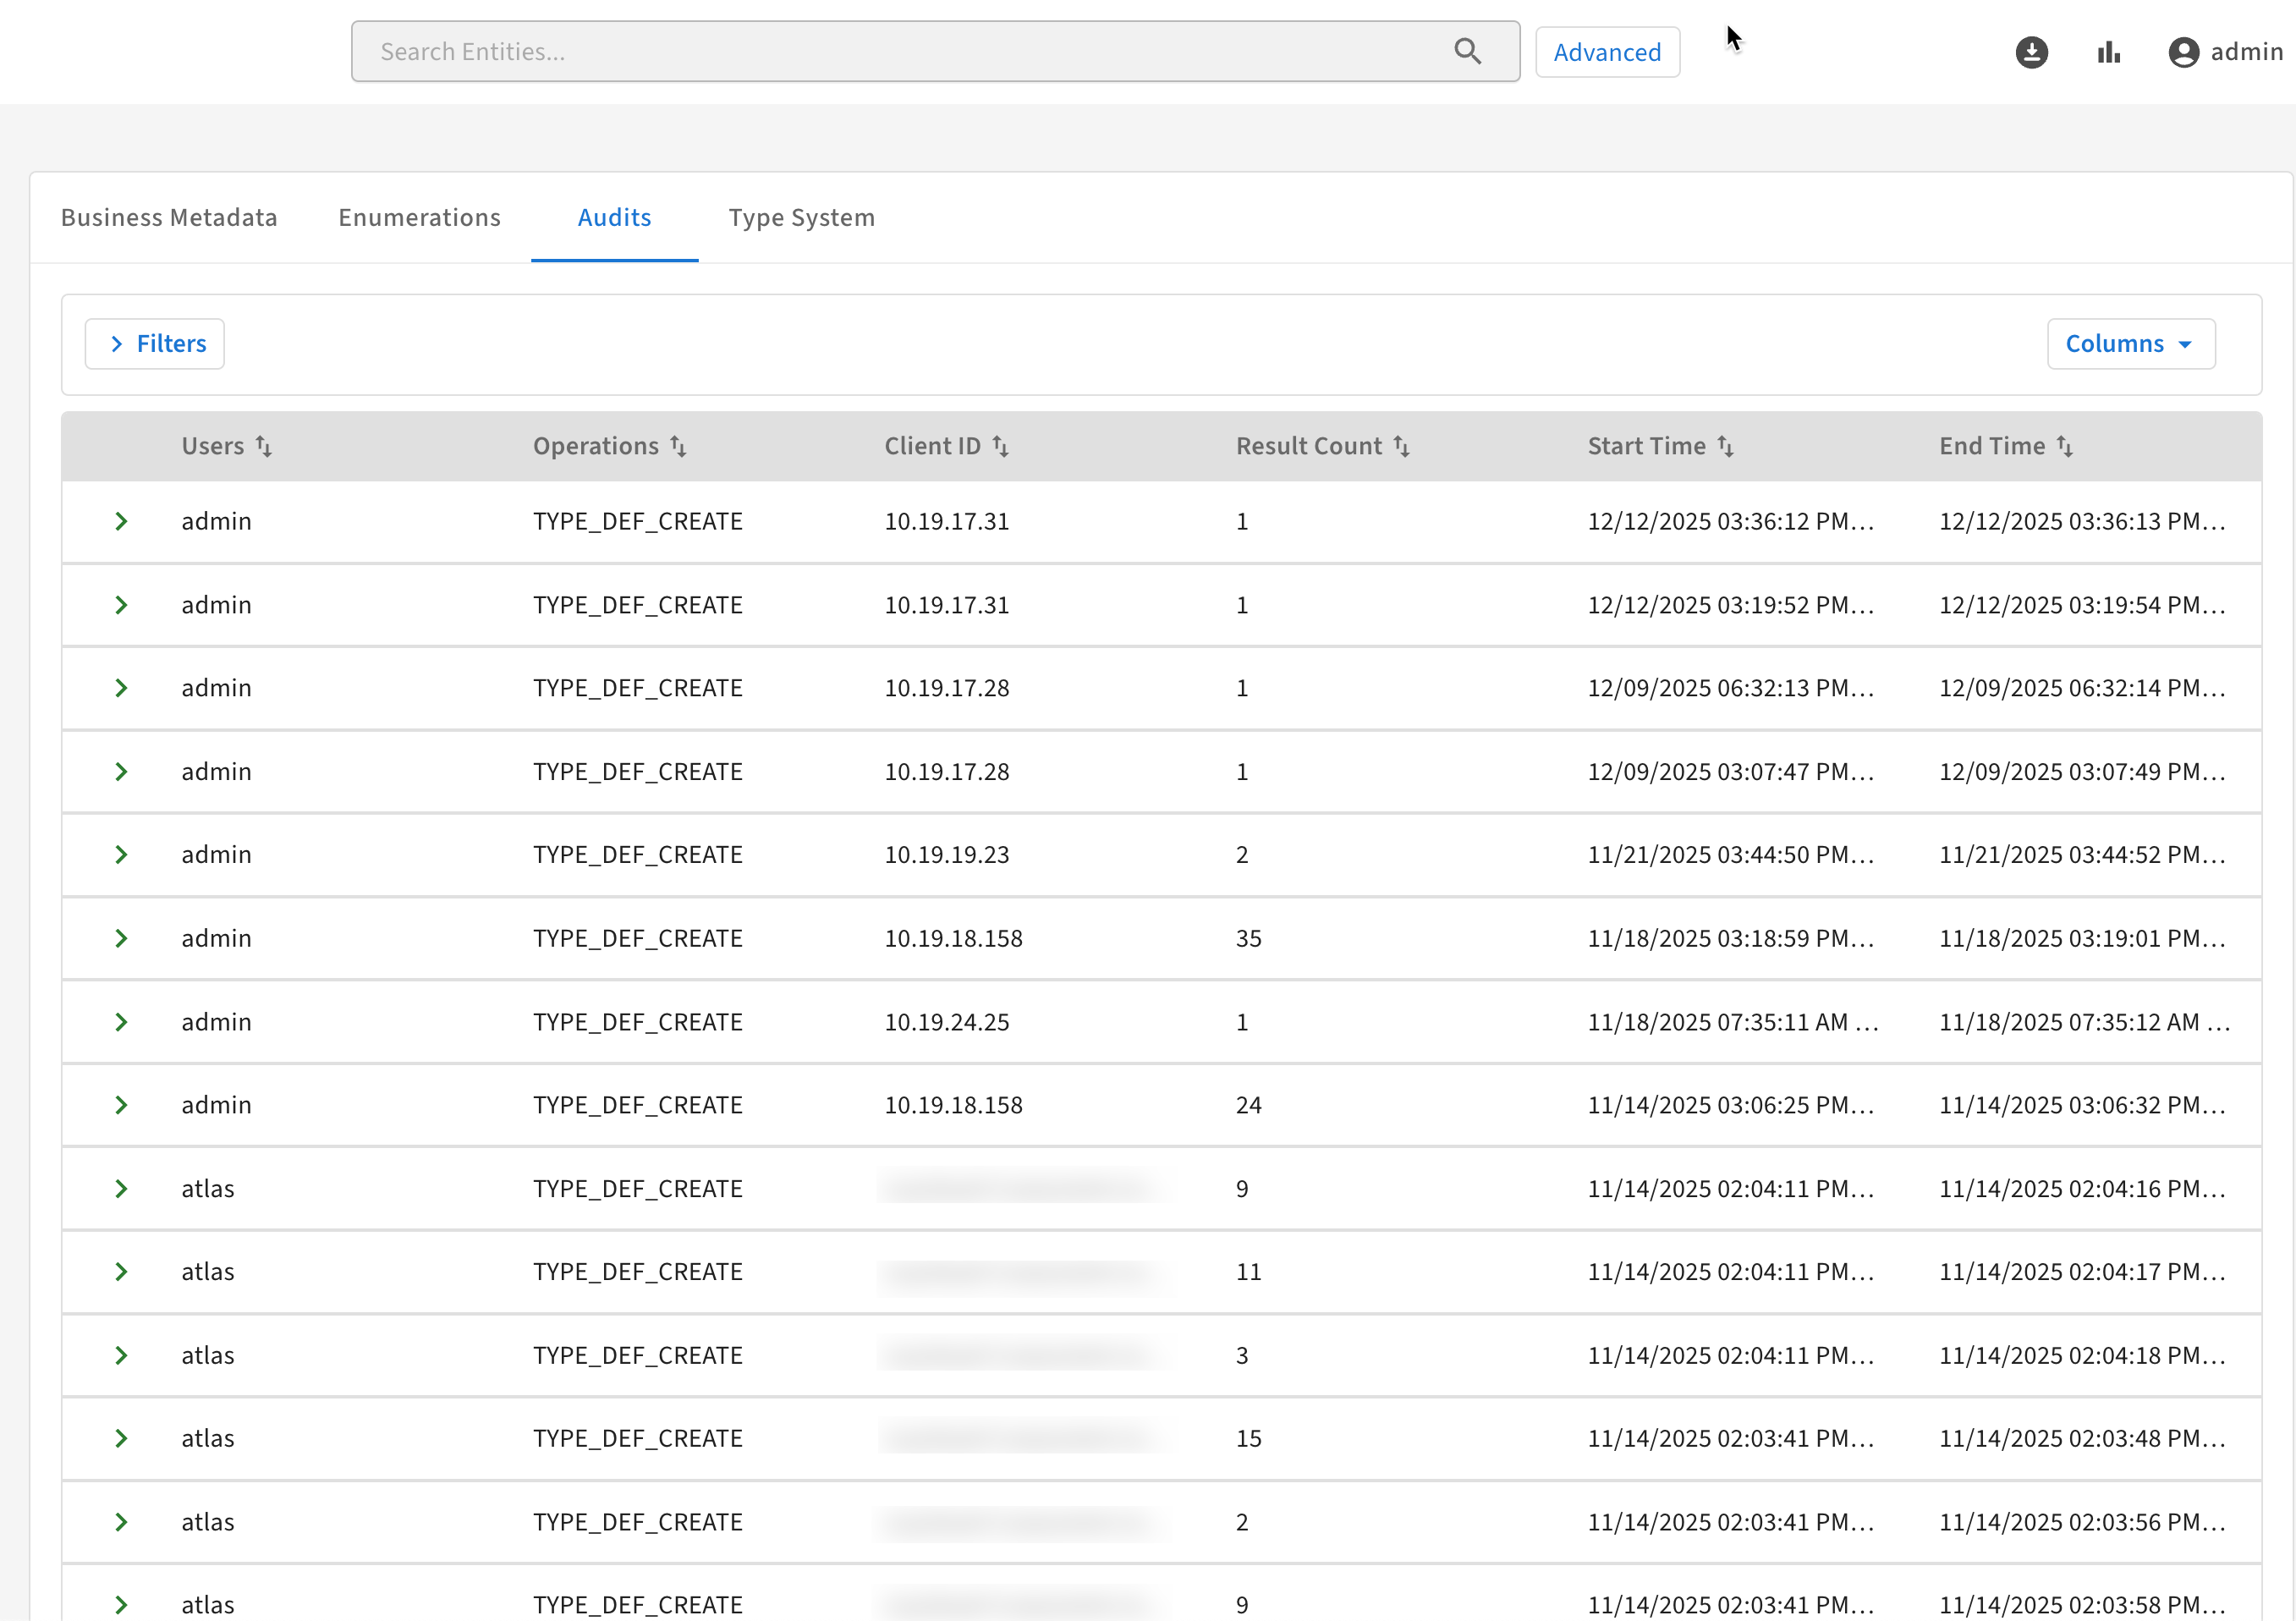
Task: Click the admin user profile icon
Action: click(2183, 52)
